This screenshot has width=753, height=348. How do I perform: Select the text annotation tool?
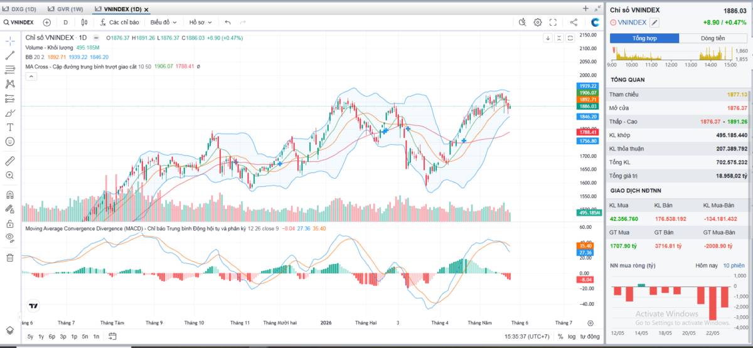tap(10, 127)
